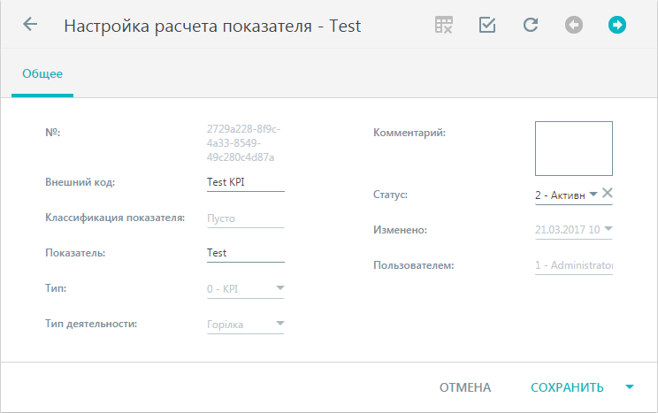The width and height of the screenshot is (658, 413).
Task: Click the Показатель input field
Action: [246, 254]
